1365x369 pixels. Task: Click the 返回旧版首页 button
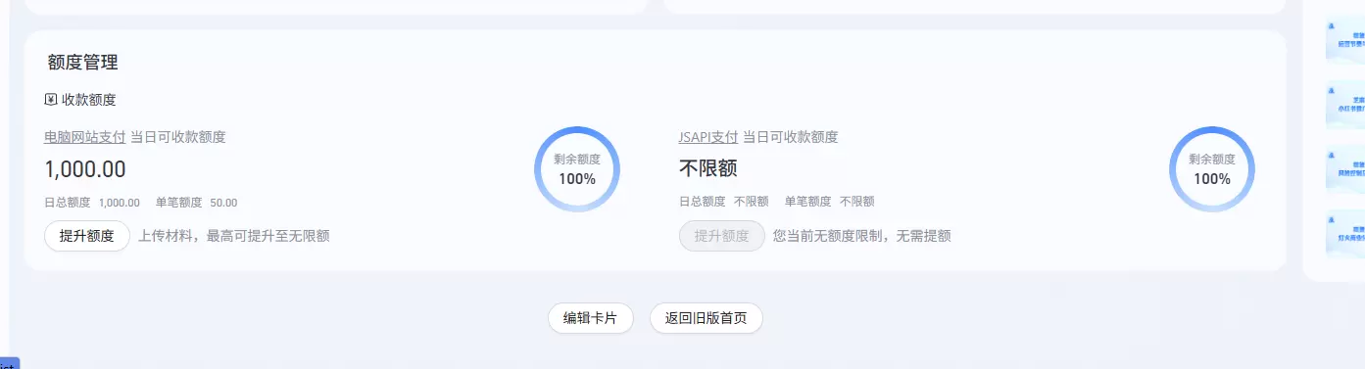point(707,318)
